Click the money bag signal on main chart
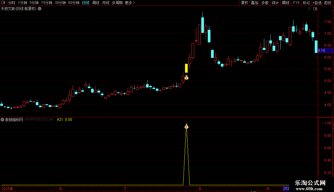This screenshot has width=334, height=192. tap(187, 77)
